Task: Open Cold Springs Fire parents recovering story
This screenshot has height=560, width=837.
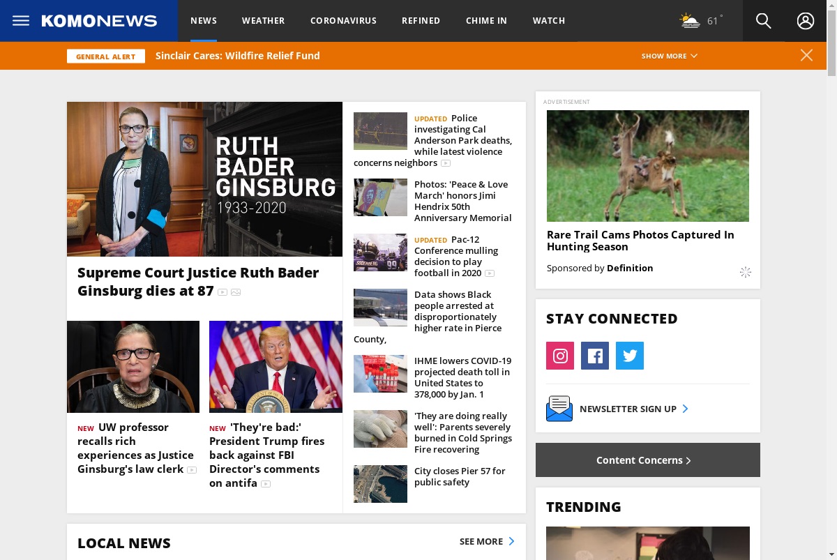Action: pyautogui.click(x=463, y=432)
